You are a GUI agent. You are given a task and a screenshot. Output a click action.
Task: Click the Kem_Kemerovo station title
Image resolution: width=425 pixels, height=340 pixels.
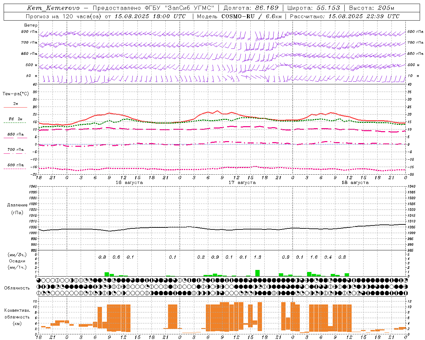click(x=53, y=8)
